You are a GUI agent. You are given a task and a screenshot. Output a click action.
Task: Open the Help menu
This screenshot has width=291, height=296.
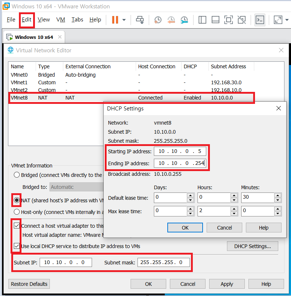(x=95, y=20)
